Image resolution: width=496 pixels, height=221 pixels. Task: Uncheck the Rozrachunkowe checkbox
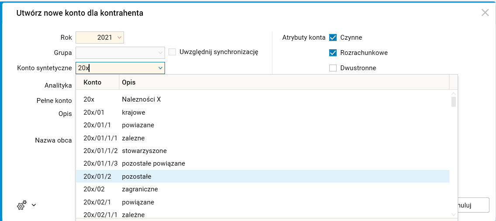(333, 53)
